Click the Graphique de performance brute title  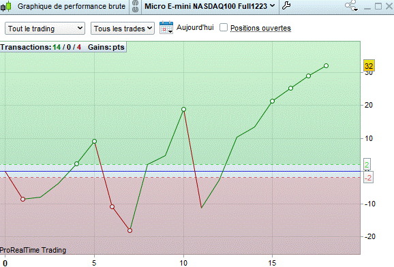72,6
